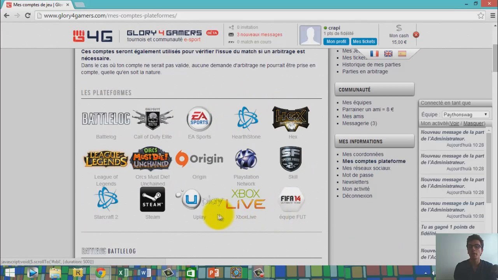Open the Playstation Network icon
Screen dimensions: 498x280
246,159
